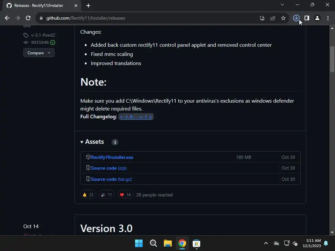Screen dimensions: 335x251
Task: View site information via lock icon
Action: (x=41, y=18)
